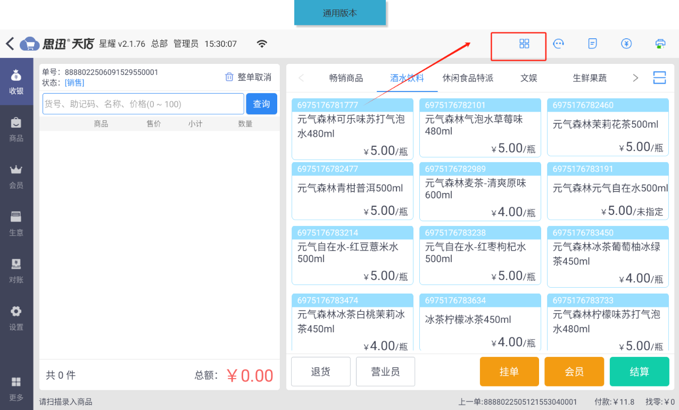
Task: Open 对账 reconciliation section in sidebar
Action: click(x=16, y=271)
